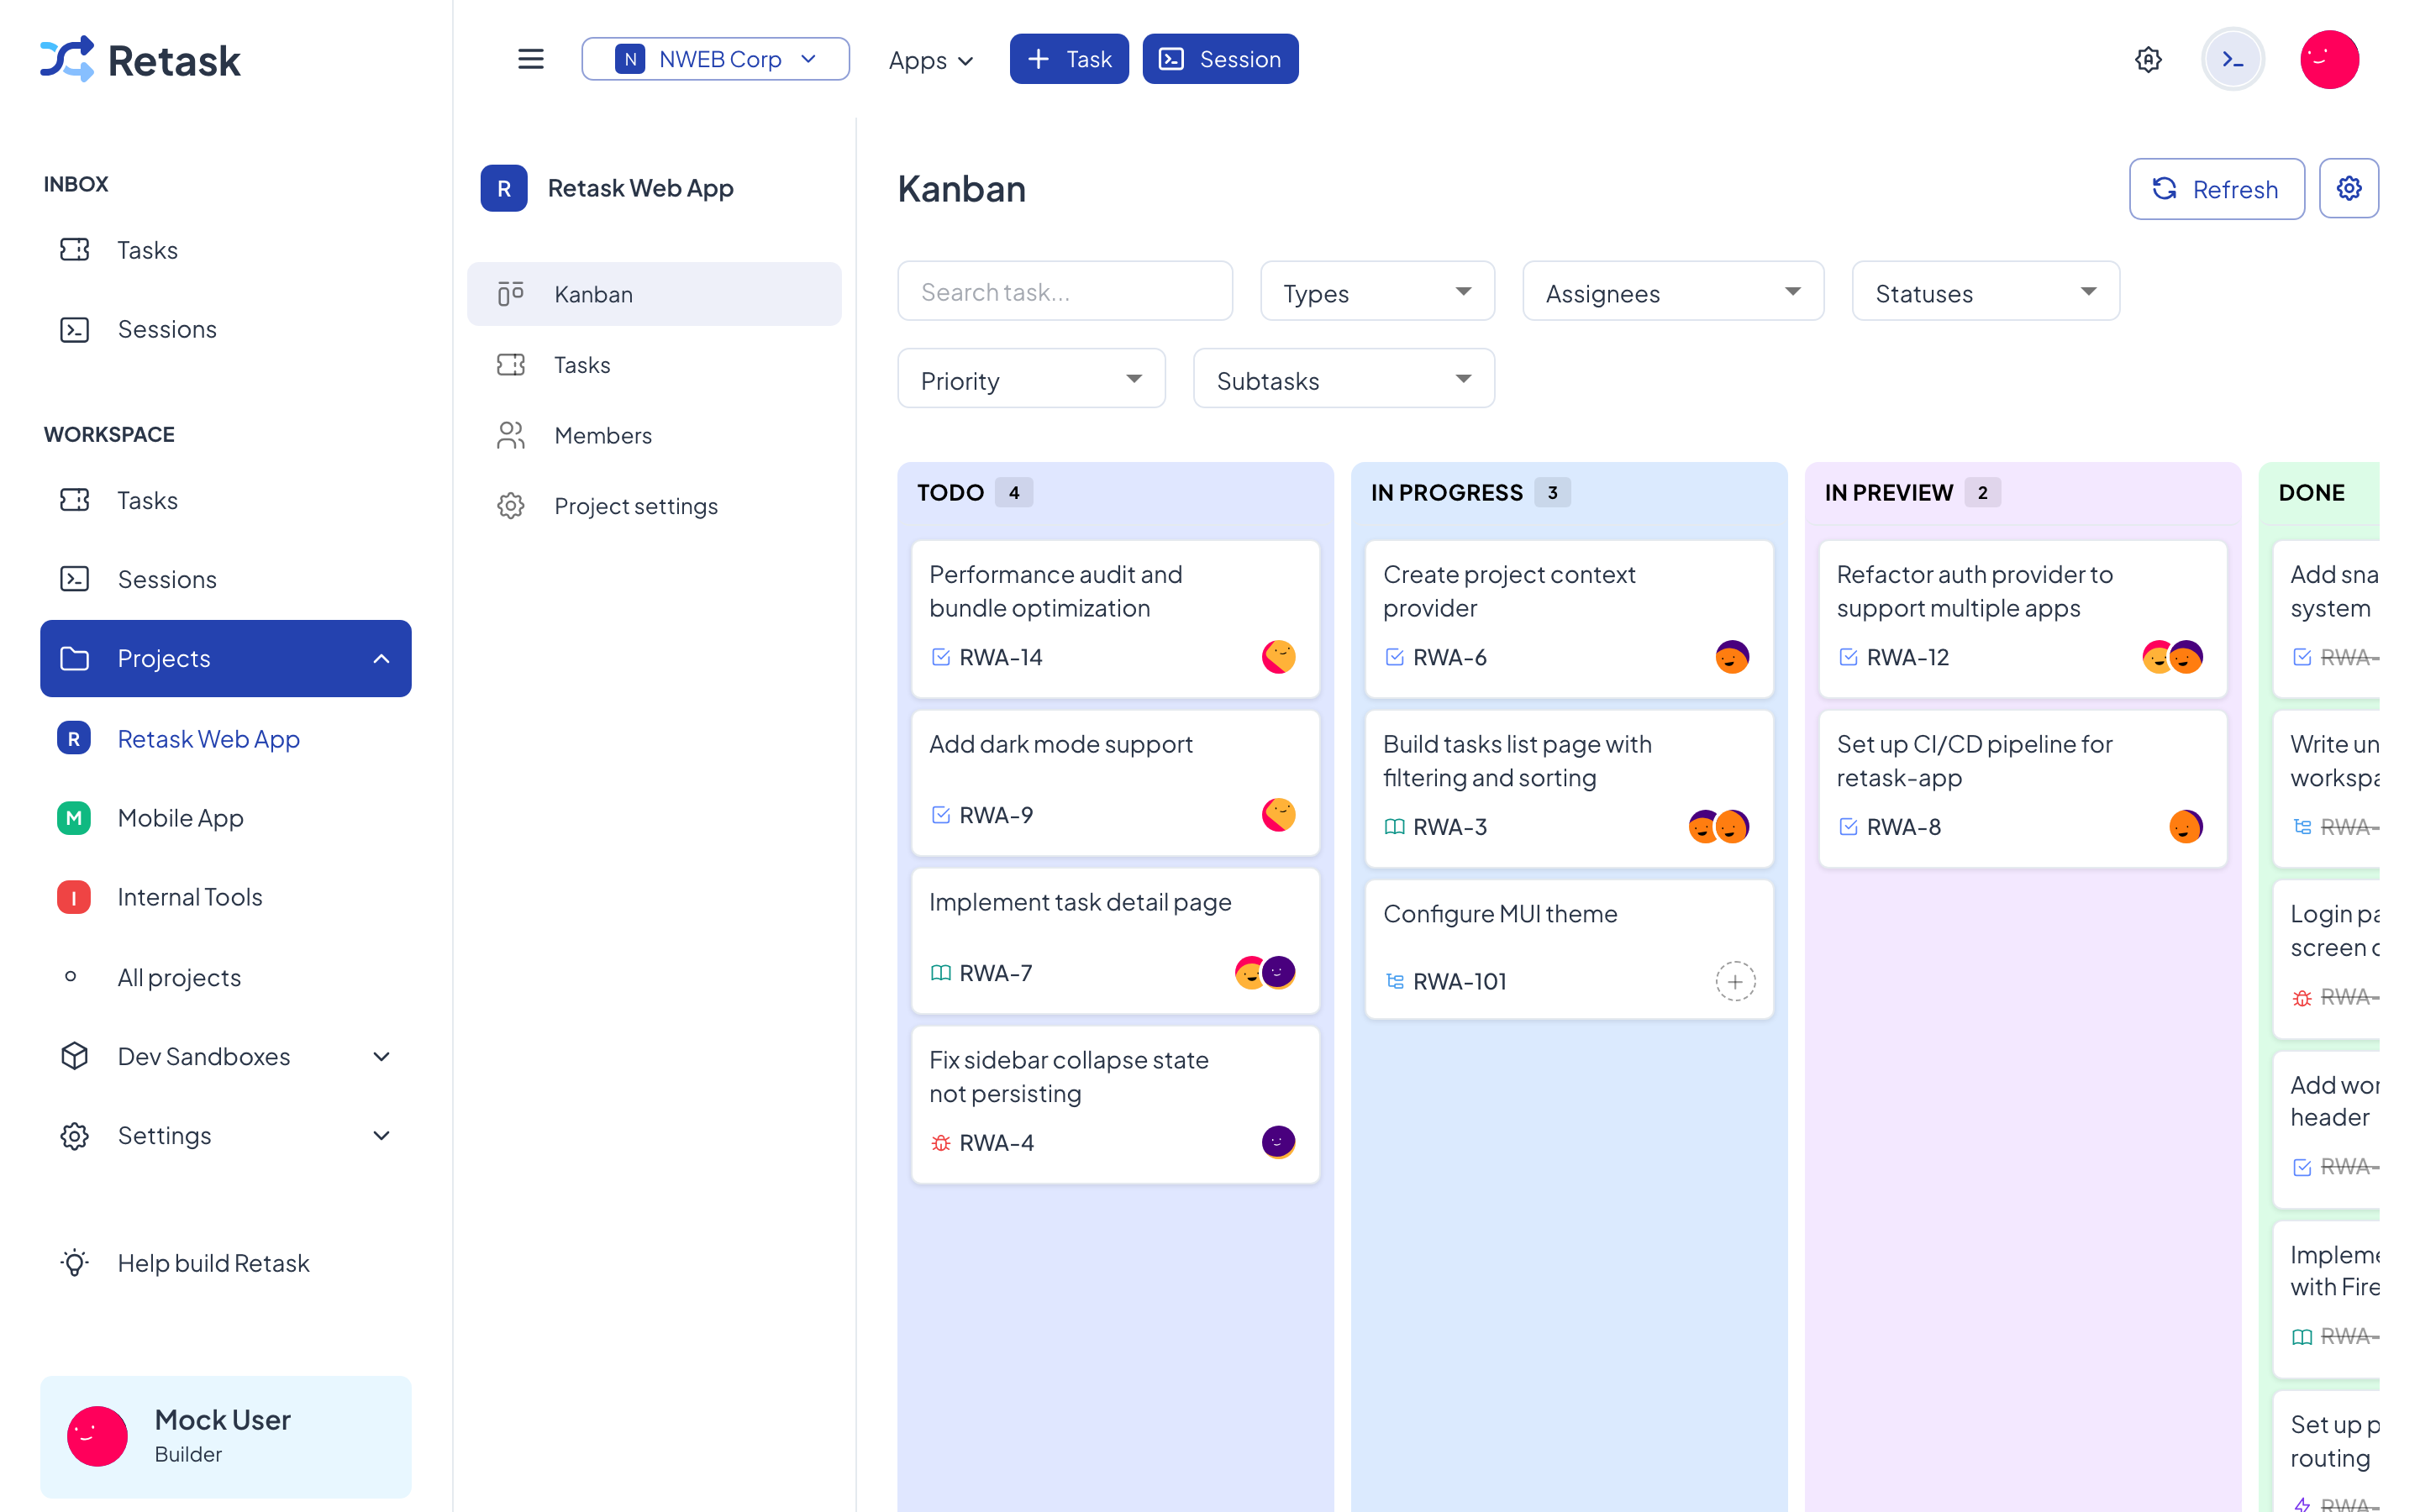Open the NWEB Corp workspace dropdown
Screen dimensions: 2420x1512
[715, 59]
